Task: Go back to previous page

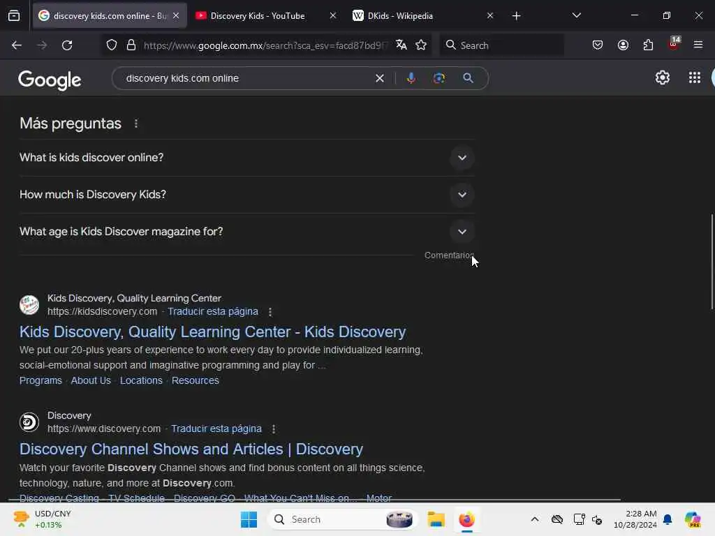Action: click(17, 45)
